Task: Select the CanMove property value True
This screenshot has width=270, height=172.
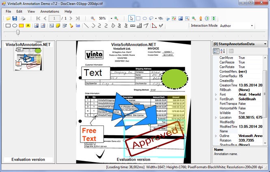Action: pos(242,58)
